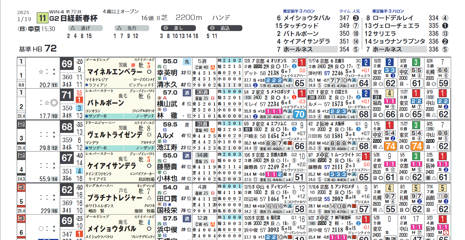Click jockey name "横山武"
The height and width of the screenshot is (240, 465).
pos(167,104)
